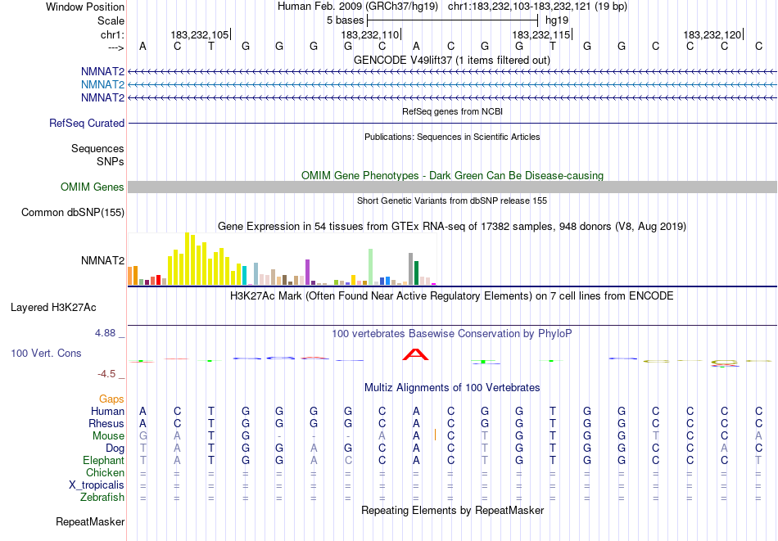Click the GTEx Gene Expression track title
The width and height of the screenshot is (778, 541).
pyautogui.click(x=452, y=227)
